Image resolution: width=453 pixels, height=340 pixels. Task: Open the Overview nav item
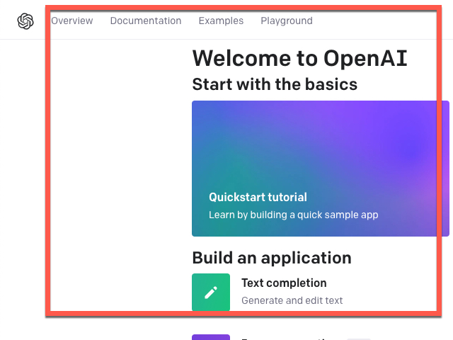pos(72,21)
